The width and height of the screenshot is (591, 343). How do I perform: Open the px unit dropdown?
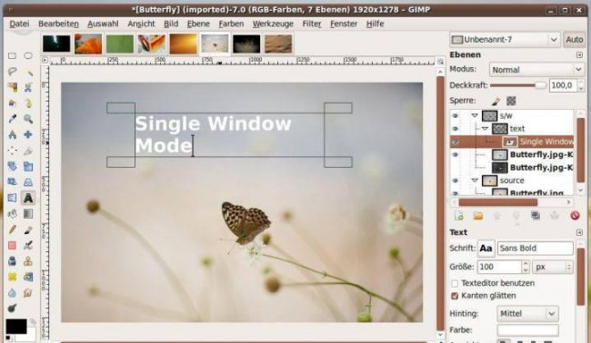tap(553, 267)
